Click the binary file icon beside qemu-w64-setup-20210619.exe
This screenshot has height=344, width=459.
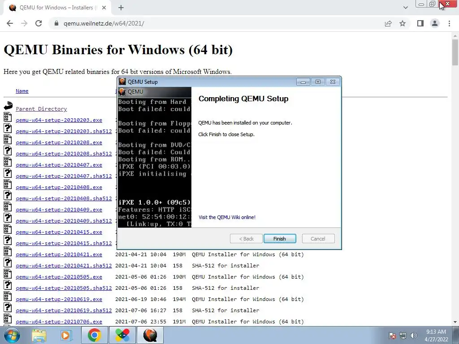(x=8, y=296)
